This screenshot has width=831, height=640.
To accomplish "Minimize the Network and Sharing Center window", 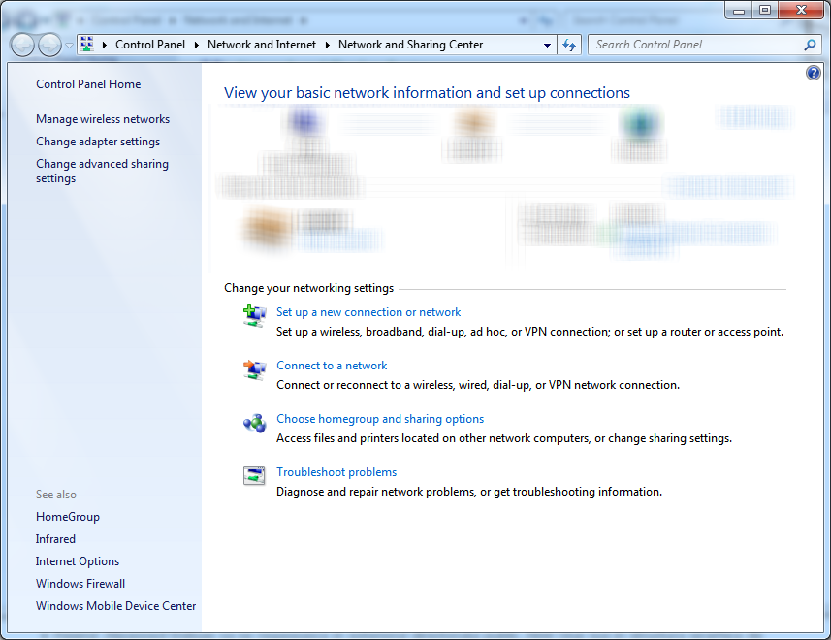I will tap(739, 10).
